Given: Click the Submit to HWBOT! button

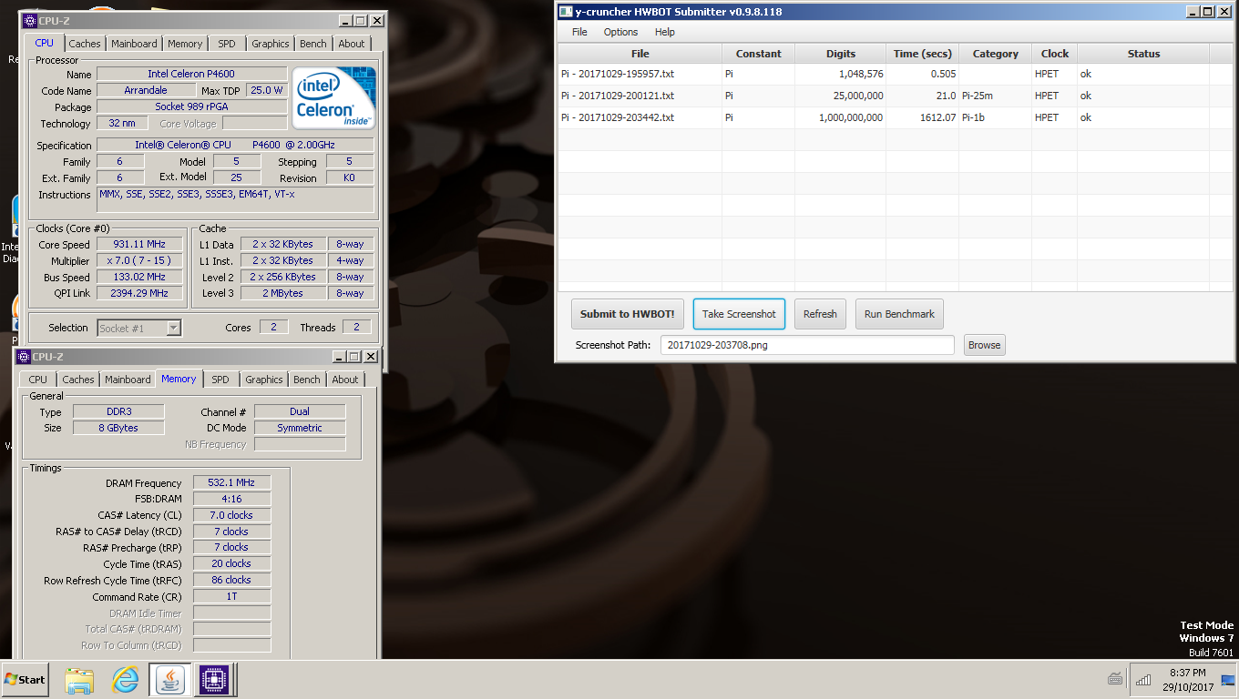Looking at the screenshot, I should 627,314.
